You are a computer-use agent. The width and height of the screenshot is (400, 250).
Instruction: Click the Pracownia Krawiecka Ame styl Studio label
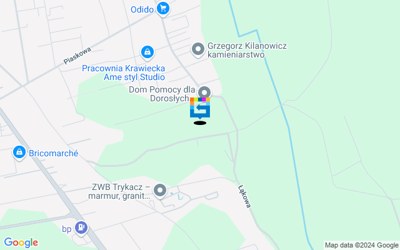point(124,72)
